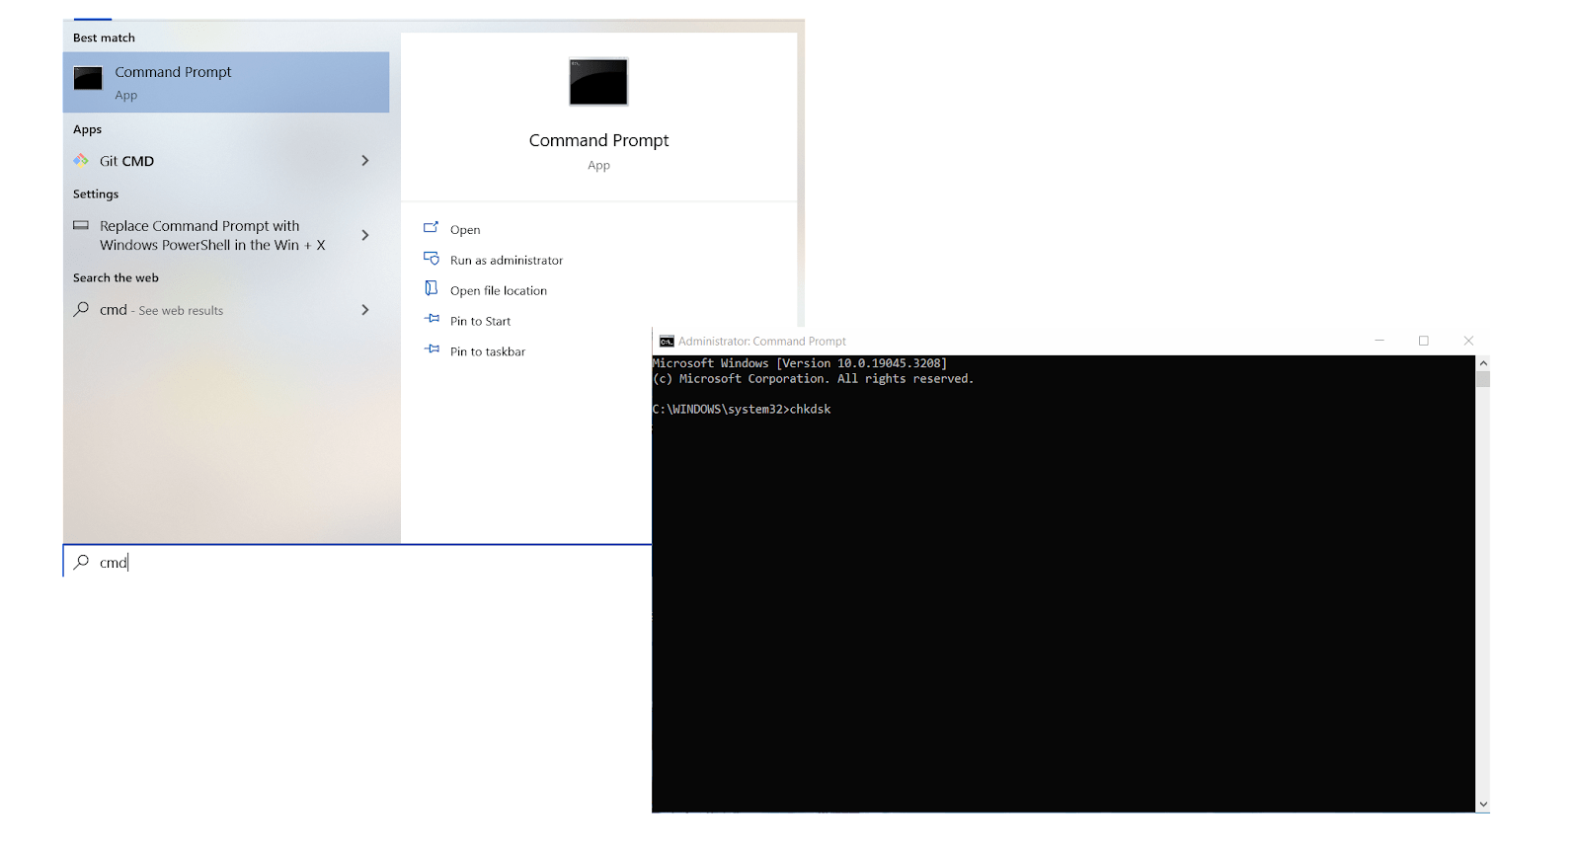Click the Pin to taskbar pin icon
Image resolution: width=1580 pixels, height=852 pixels.
tap(432, 349)
